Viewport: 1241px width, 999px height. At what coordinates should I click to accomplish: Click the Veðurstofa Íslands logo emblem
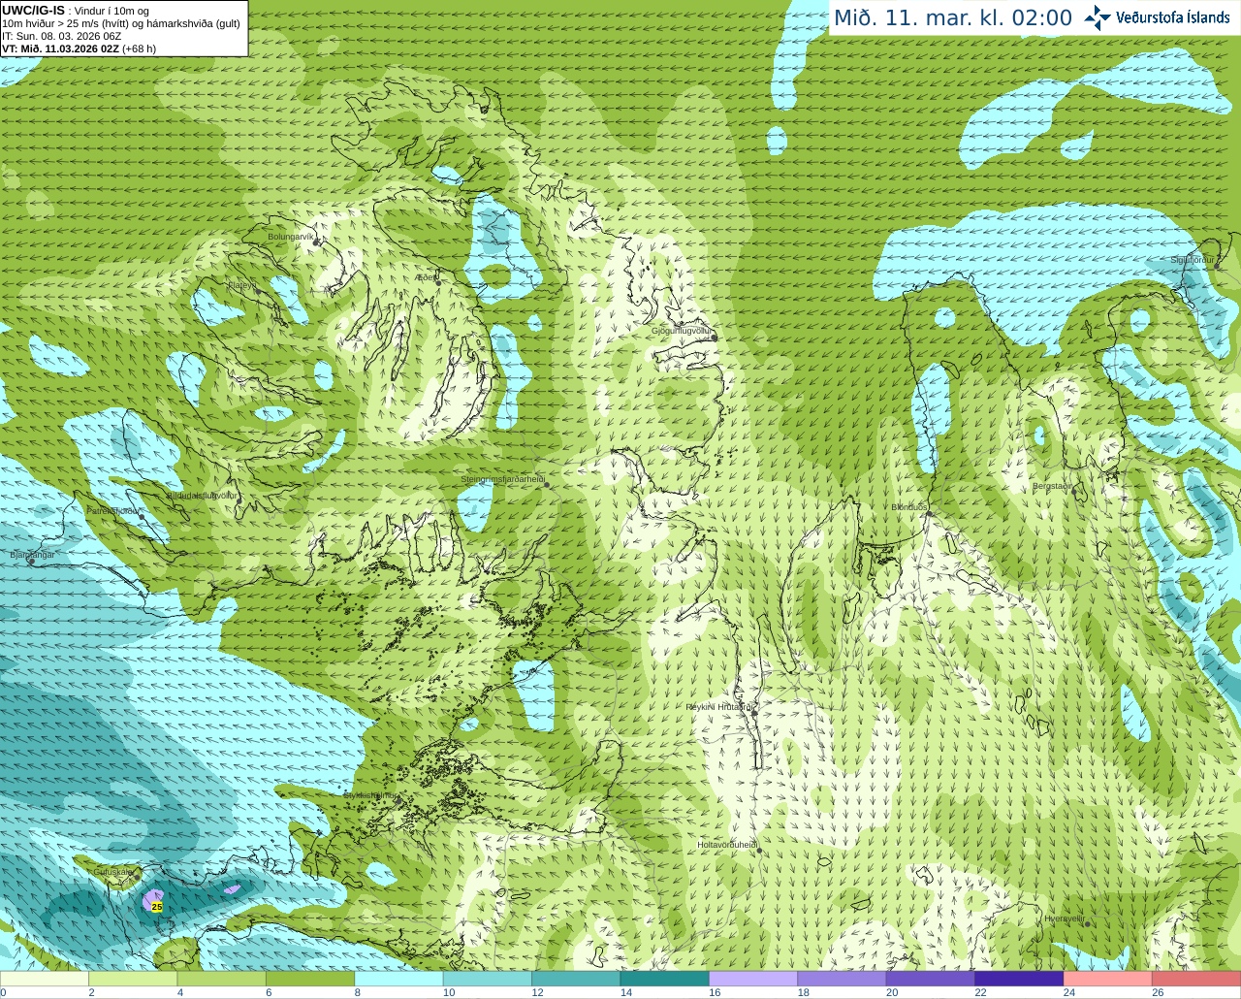(1098, 17)
